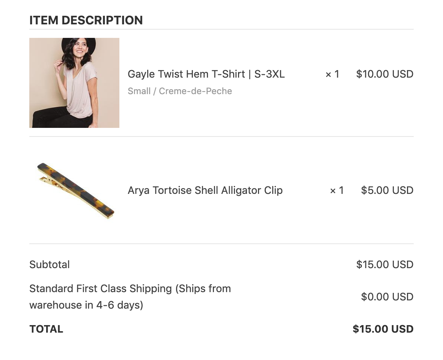The image size is (443, 360).
Task: Open the Arya Tortoise Shell Alligator Clip title
Action: pos(205,190)
